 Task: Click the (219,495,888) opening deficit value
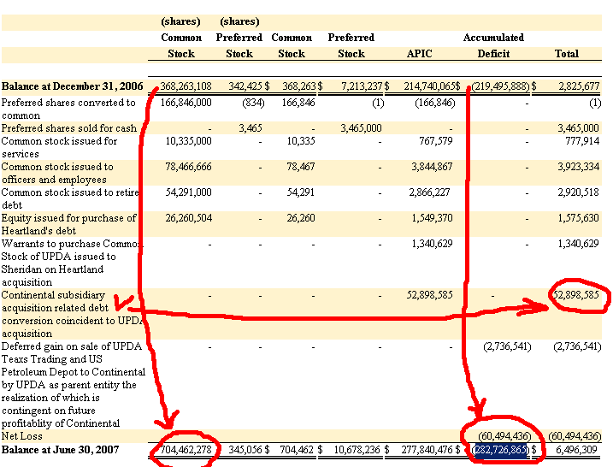point(499,86)
